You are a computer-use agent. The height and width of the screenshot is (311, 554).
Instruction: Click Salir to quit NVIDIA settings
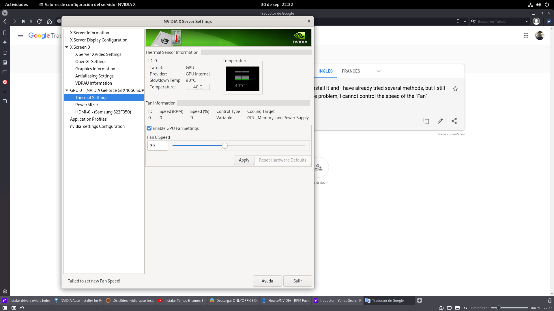tap(297, 281)
